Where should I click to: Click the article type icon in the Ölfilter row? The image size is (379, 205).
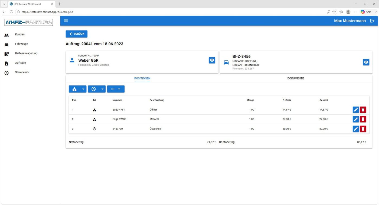[94, 110]
